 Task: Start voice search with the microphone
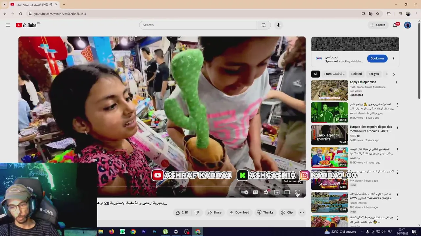pyautogui.click(x=279, y=25)
